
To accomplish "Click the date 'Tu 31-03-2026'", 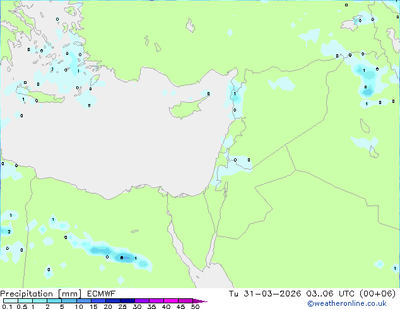I will (x=265, y=294).
